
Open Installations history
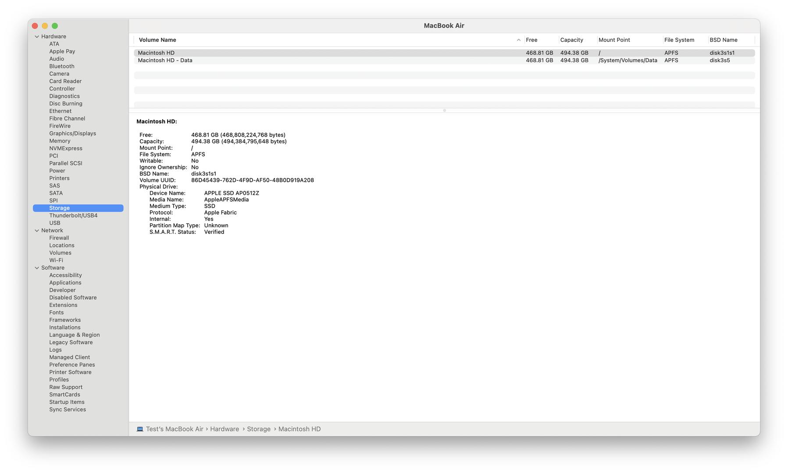pos(65,328)
